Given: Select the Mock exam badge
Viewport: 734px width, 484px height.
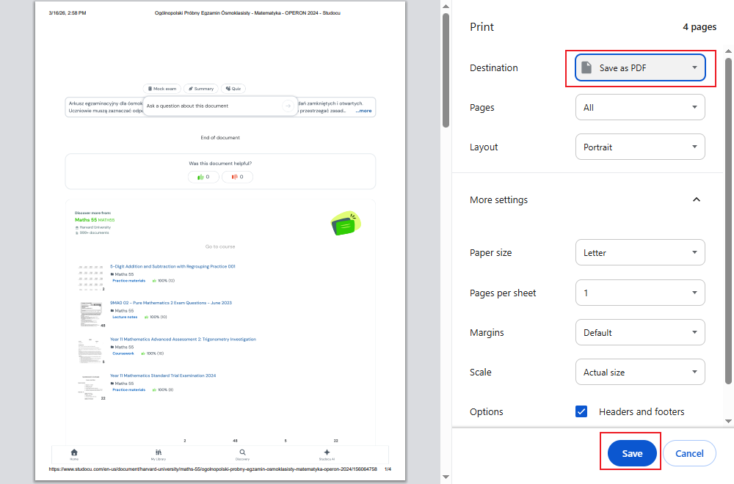Looking at the screenshot, I should 161,89.
